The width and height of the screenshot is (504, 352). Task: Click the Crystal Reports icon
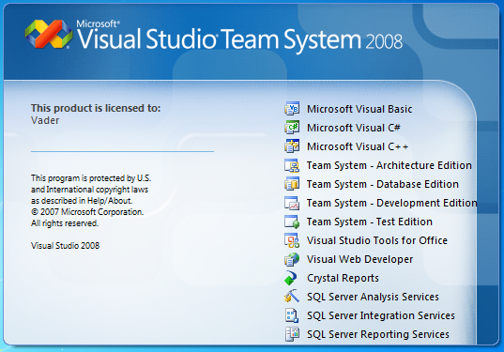click(291, 278)
